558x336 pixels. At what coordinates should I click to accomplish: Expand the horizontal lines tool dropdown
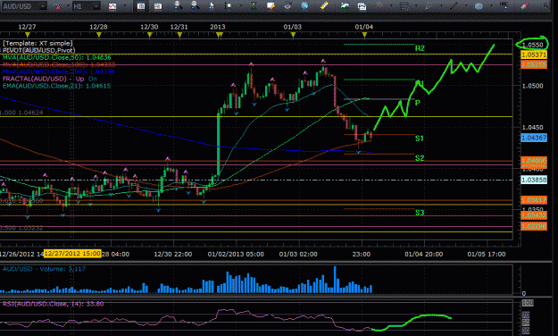coord(416,5)
